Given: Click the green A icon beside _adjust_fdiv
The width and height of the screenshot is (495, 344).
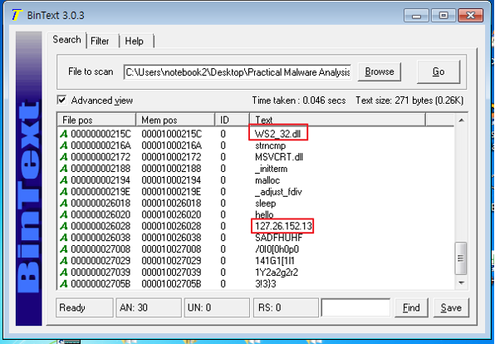Looking at the screenshot, I should [64, 192].
